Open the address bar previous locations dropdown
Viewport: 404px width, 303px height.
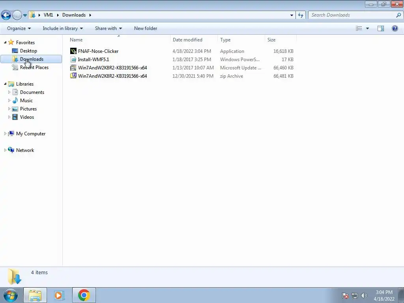tap(292, 15)
